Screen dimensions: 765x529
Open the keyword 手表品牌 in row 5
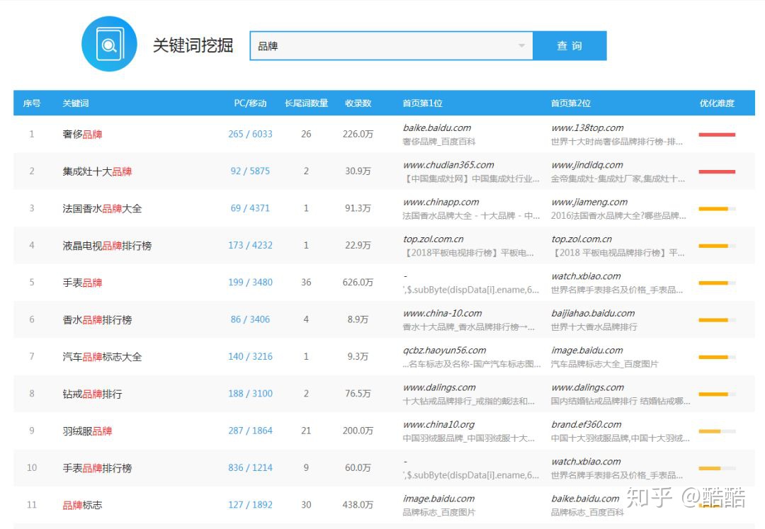point(82,283)
